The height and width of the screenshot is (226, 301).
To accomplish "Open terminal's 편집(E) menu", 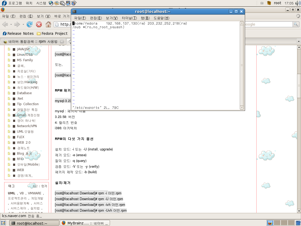I will click(96, 18).
